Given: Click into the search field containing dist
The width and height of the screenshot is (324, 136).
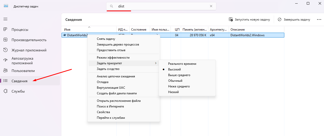Looking at the screenshot, I should [161, 6].
